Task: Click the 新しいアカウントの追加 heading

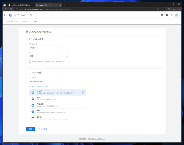Action: tap(38, 32)
